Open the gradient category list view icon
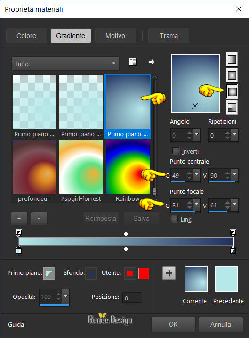This screenshot has height=338, width=249. coord(133,62)
